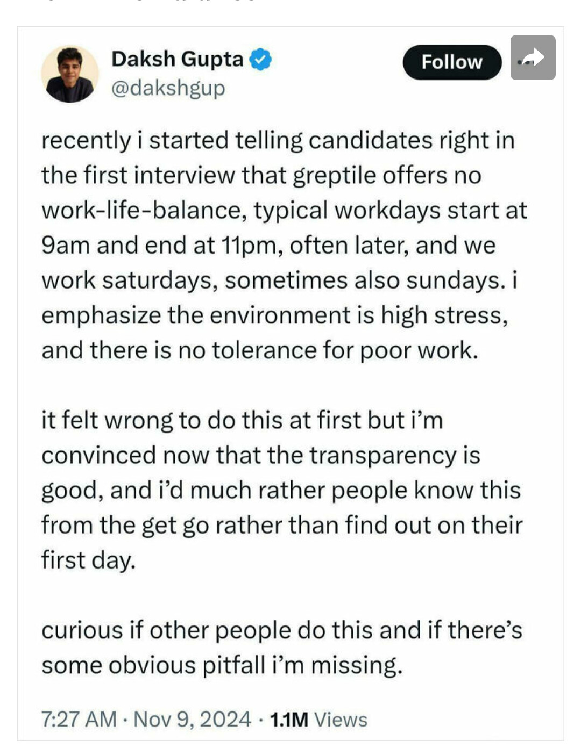Click the 7:27 AM timestamp

tap(79, 719)
